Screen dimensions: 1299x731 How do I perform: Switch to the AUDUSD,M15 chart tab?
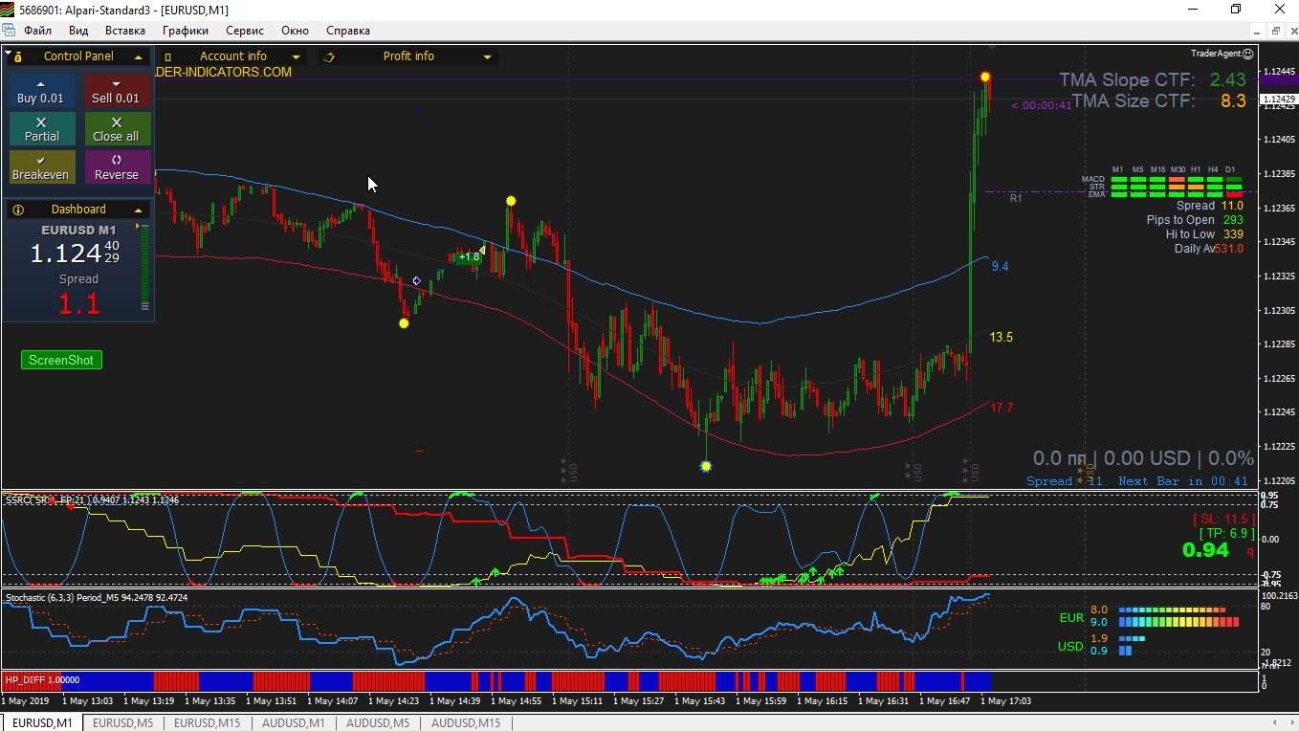click(466, 723)
